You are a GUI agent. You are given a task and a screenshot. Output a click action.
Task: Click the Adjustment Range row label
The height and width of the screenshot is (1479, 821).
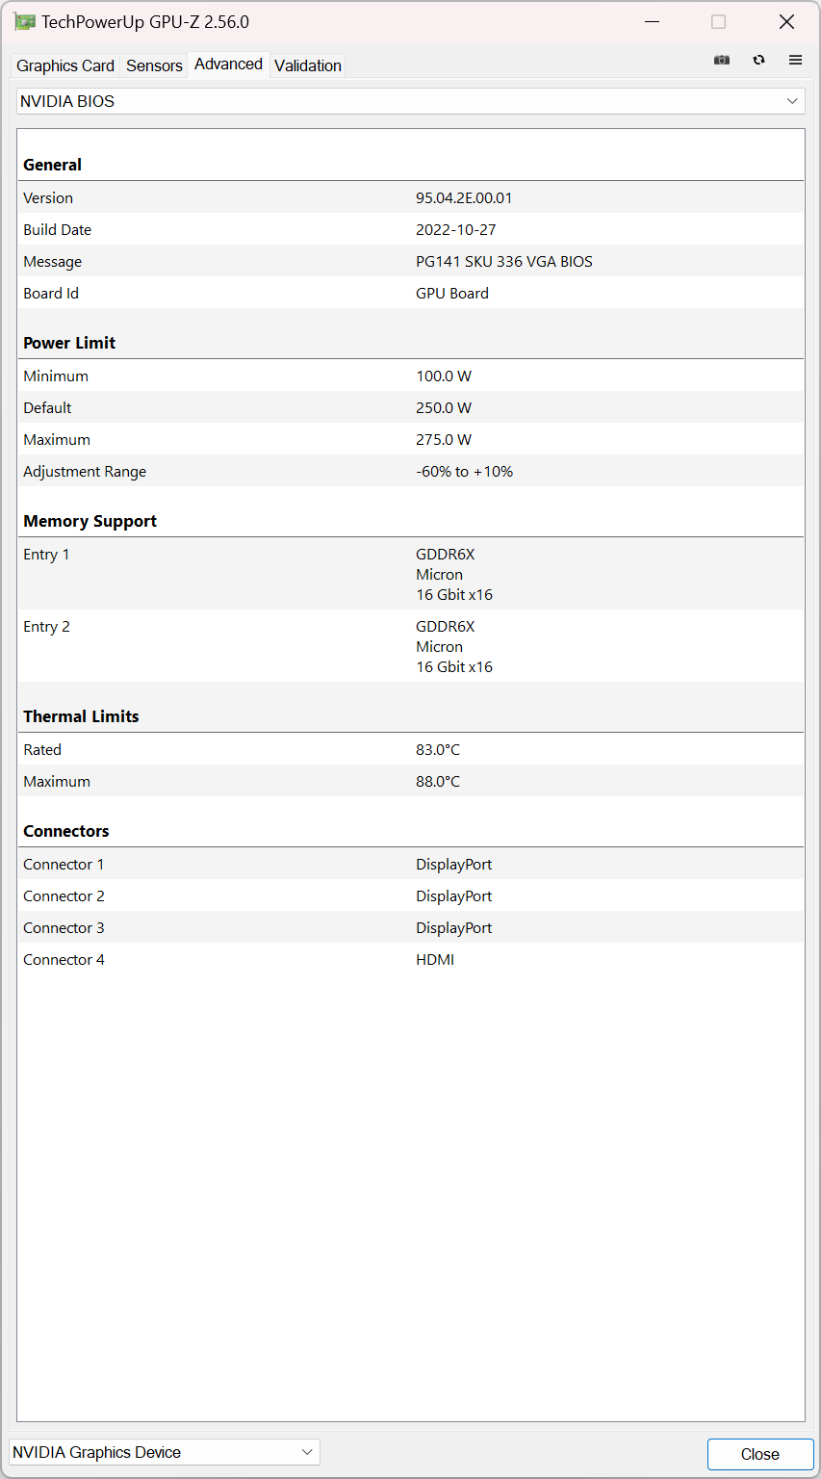85,472
